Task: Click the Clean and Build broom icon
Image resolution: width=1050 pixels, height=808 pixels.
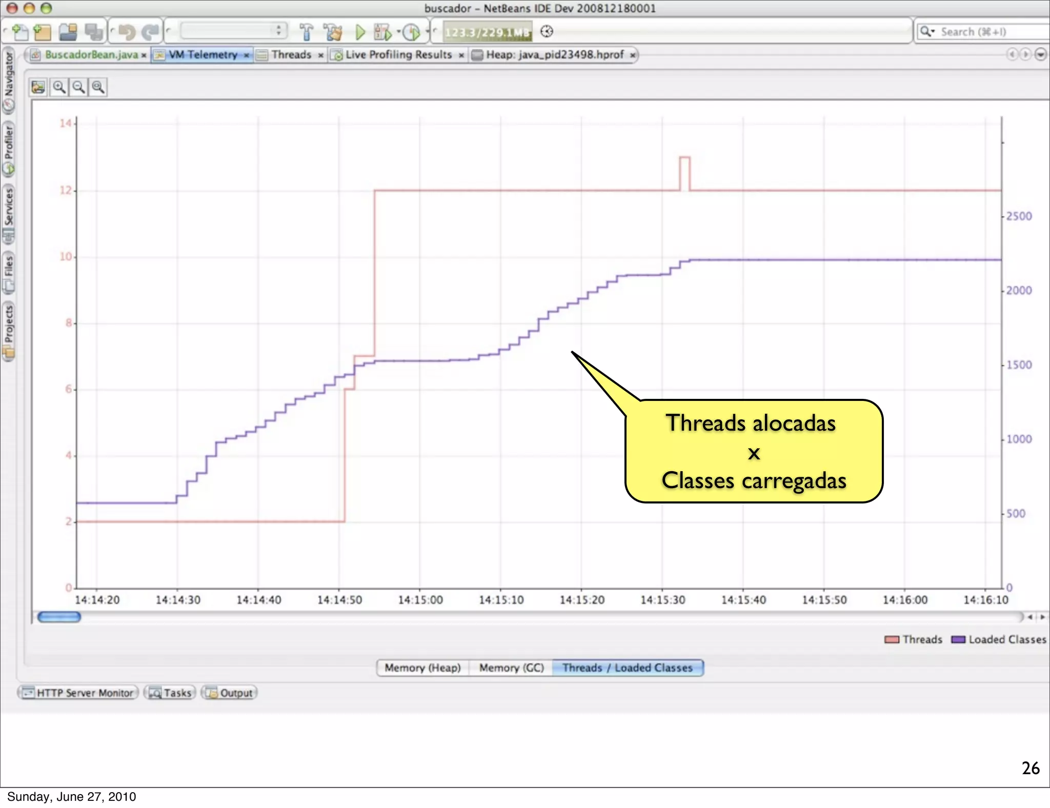Action: 333,32
